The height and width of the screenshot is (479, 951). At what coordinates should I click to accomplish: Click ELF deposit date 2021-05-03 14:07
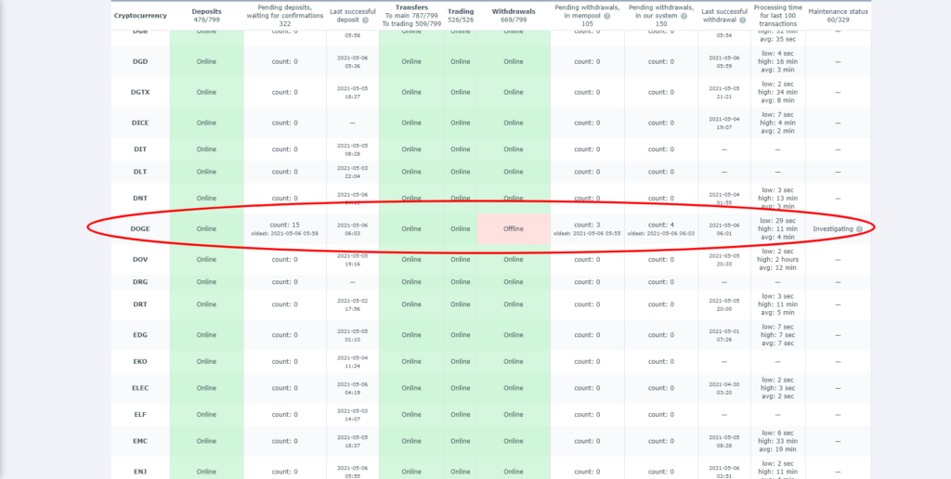point(352,415)
